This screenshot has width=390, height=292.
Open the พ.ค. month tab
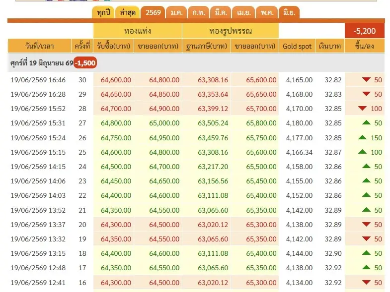[x=267, y=12]
